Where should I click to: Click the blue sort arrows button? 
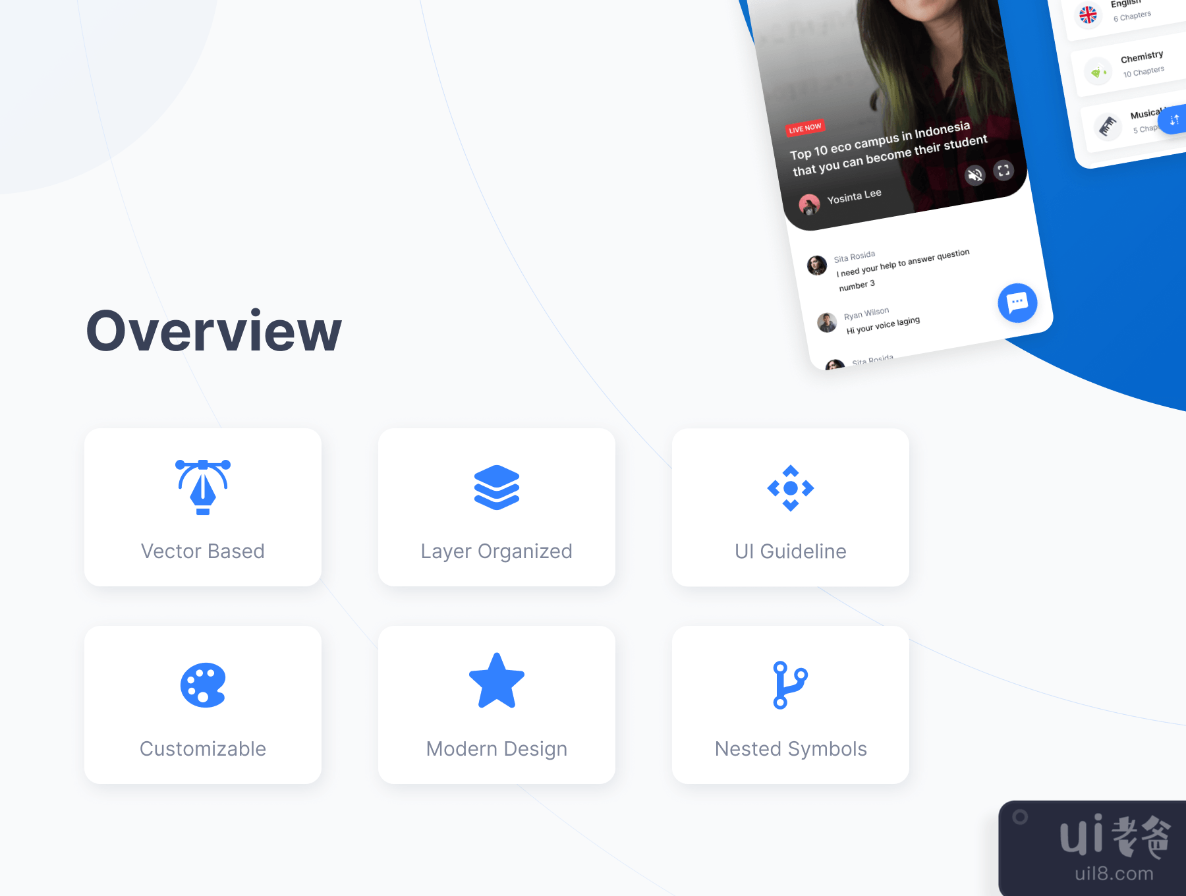point(1174,120)
